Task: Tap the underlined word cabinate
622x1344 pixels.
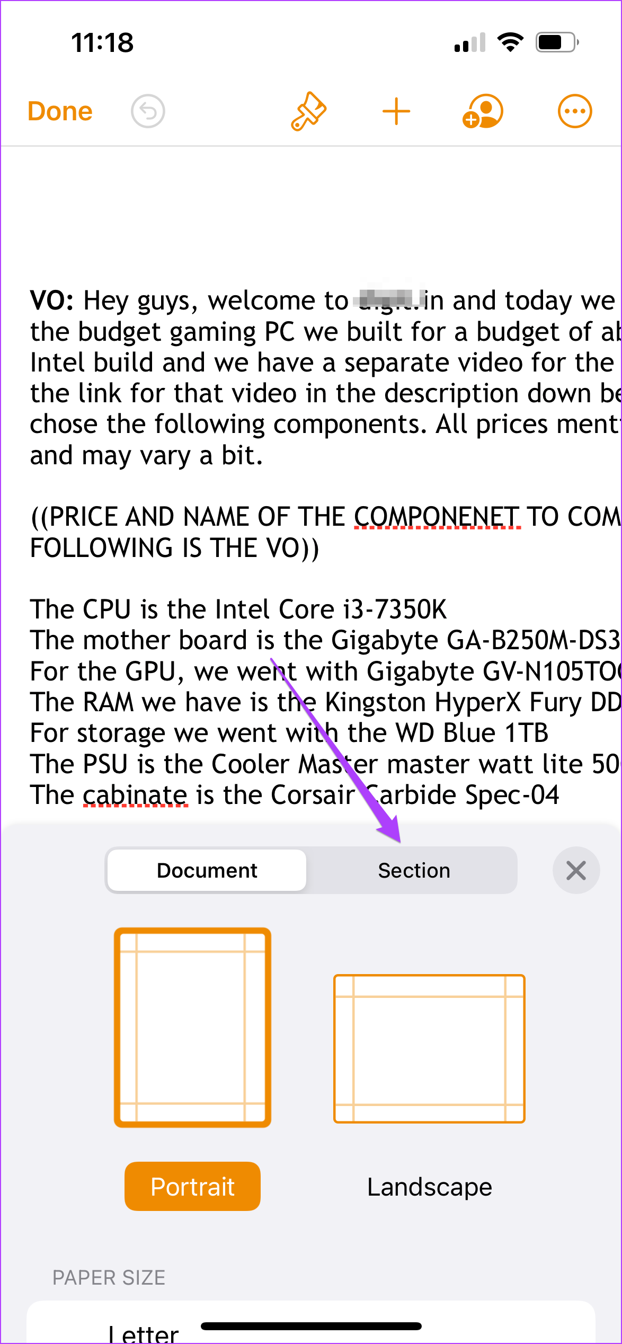Action: pos(135,795)
